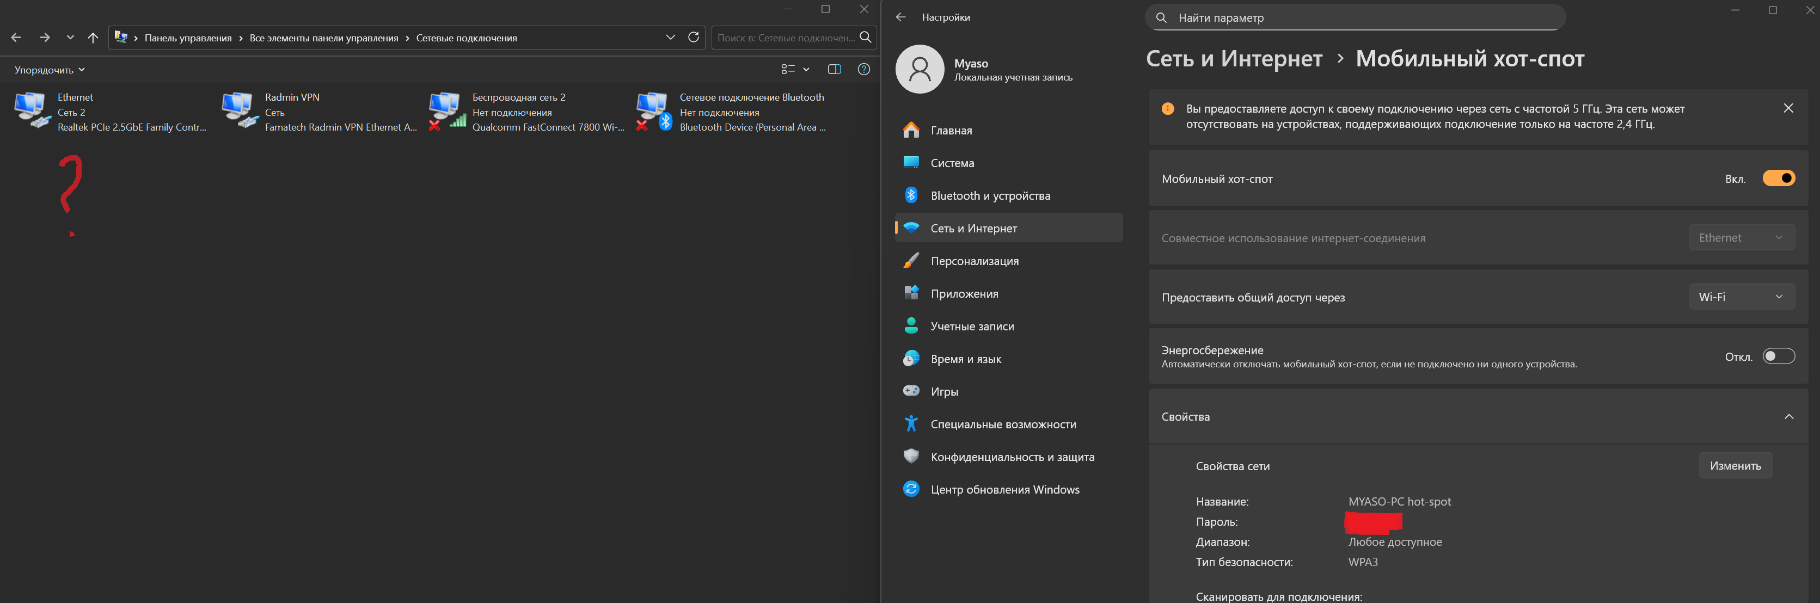Click Панель управления in the address breadcrumb
Screen dimensions: 1820x603
pyautogui.click(x=188, y=38)
